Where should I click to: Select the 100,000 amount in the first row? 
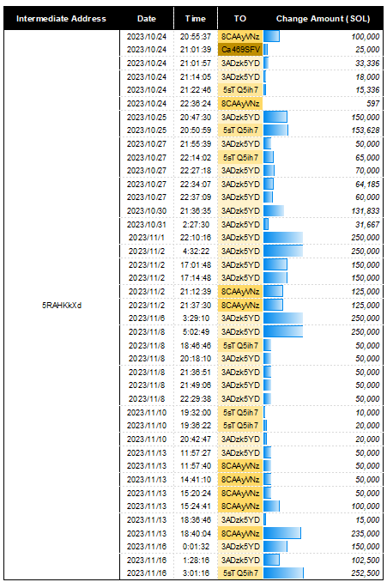(x=366, y=37)
